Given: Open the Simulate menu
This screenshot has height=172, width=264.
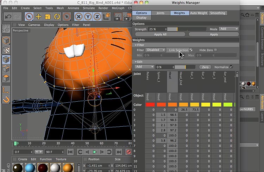Looking at the screenshot, I should 89,8.
